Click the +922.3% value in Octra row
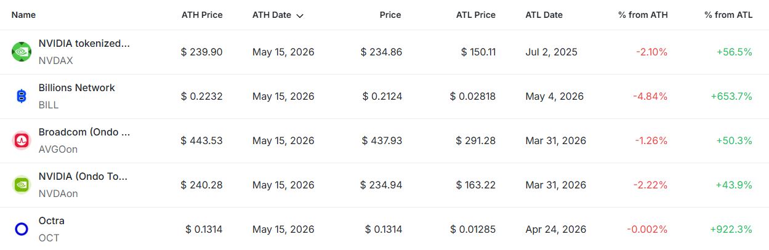The height and width of the screenshot is (250, 769). coord(731,229)
